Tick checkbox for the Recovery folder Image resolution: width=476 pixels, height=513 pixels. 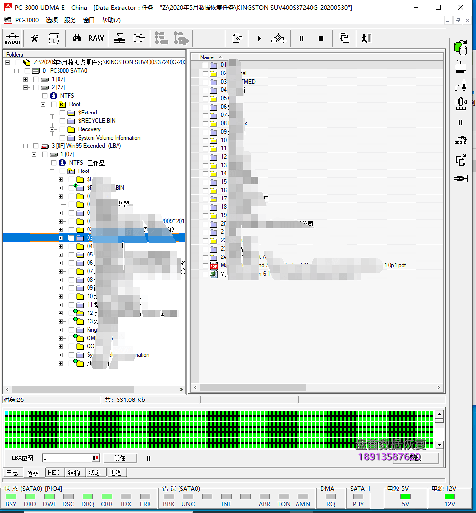point(63,129)
